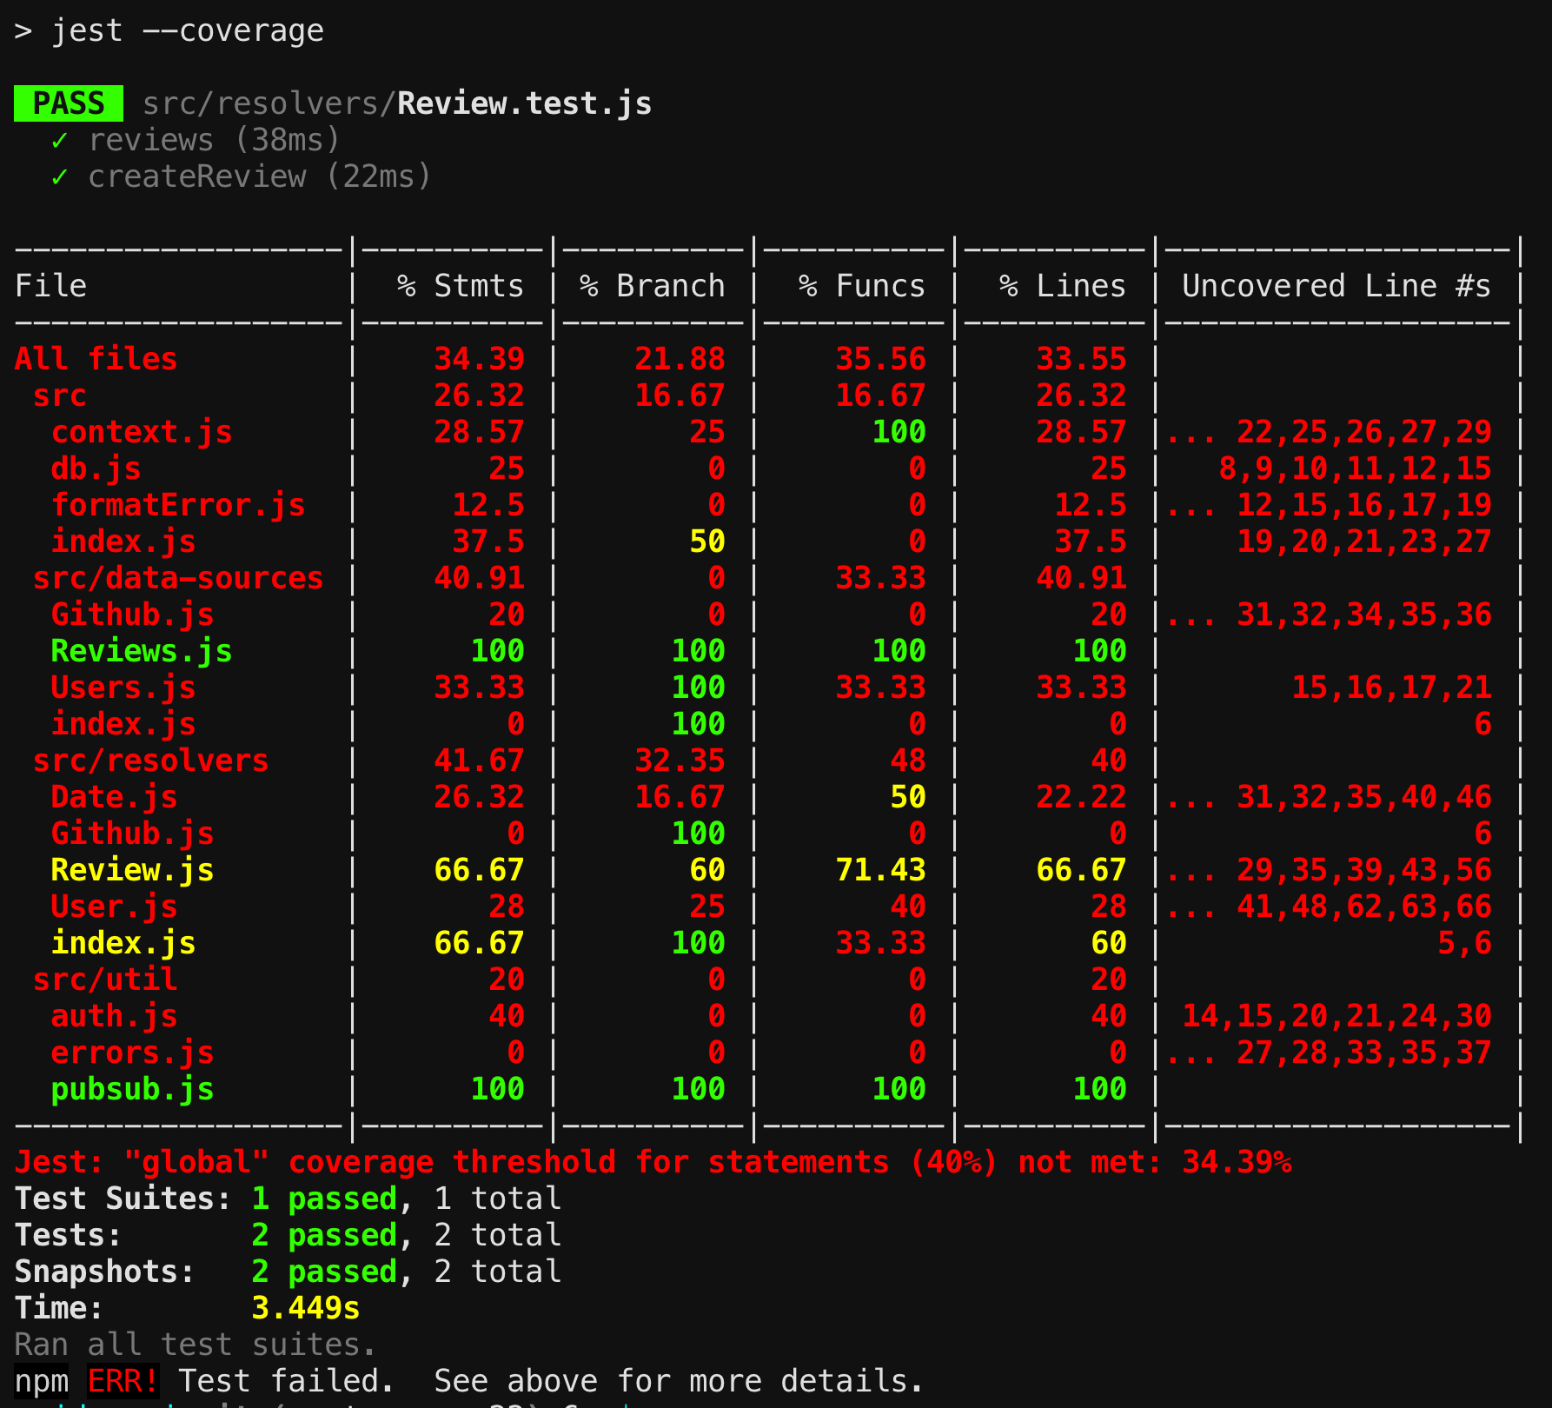Click the 'Users.js' file name

tap(123, 687)
